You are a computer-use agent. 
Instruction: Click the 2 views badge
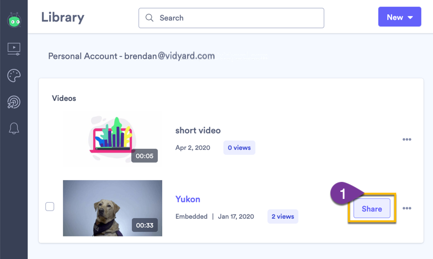coord(283,217)
